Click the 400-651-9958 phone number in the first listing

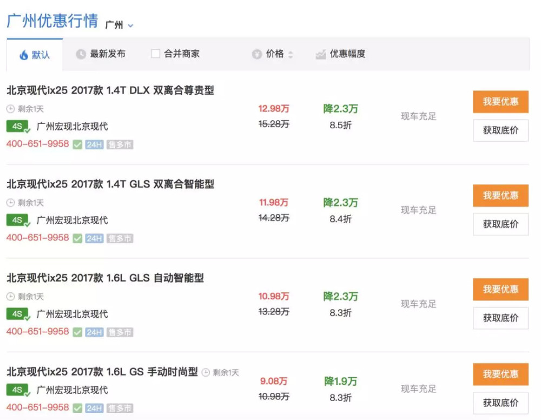point(37,144)
